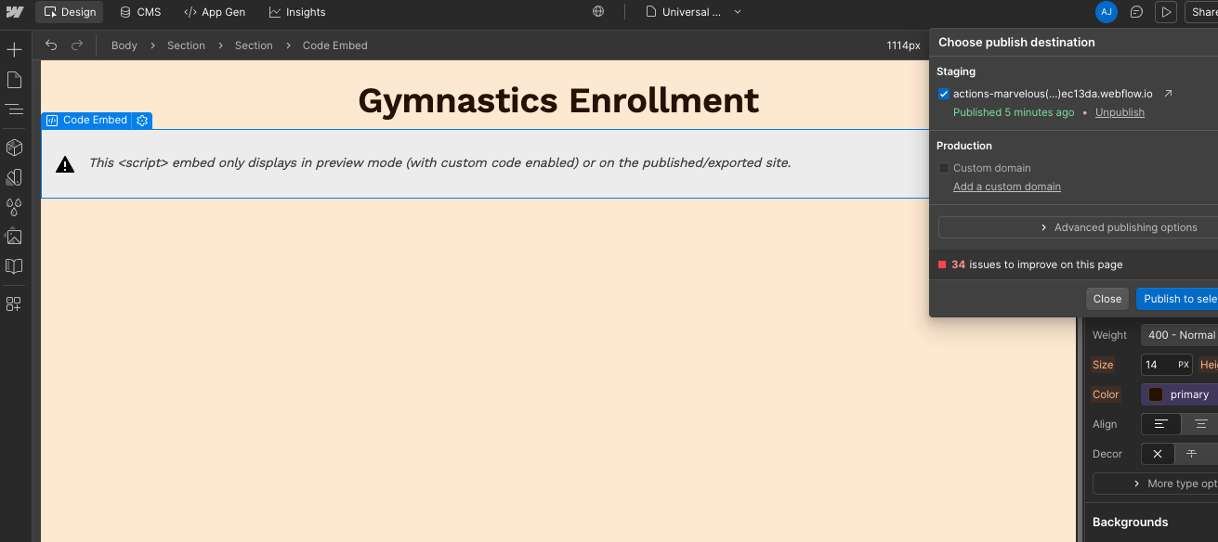Open the Weight 400 - Normal dropdown
The height and width of the screenshot is (542, 1218).
(1179, 335)
